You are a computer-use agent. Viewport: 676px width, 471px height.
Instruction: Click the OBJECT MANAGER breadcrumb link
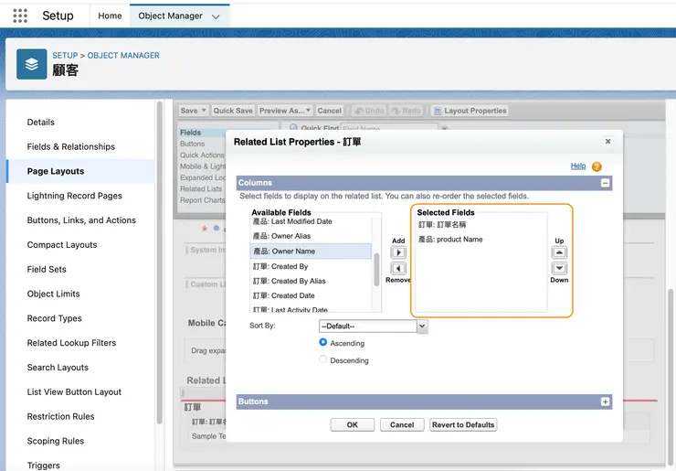pyautogui.click(x=123, y=55)
